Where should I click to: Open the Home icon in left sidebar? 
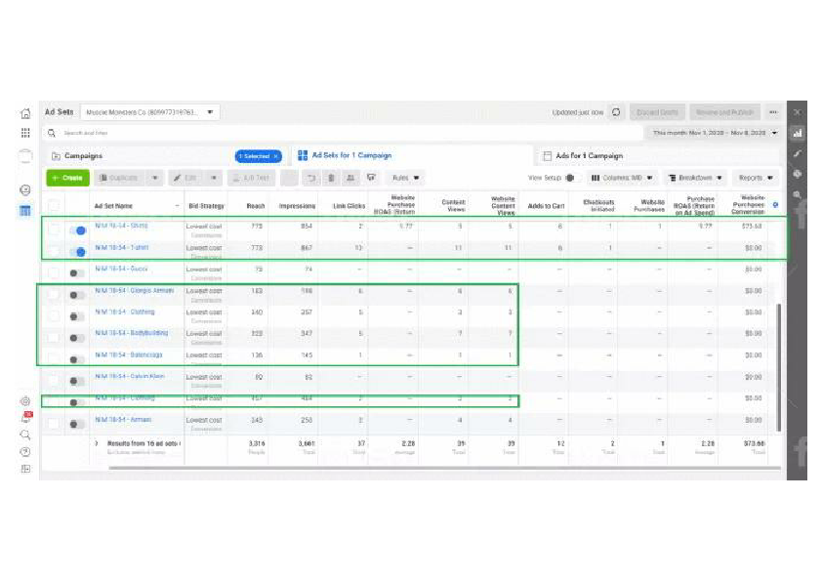25,112
